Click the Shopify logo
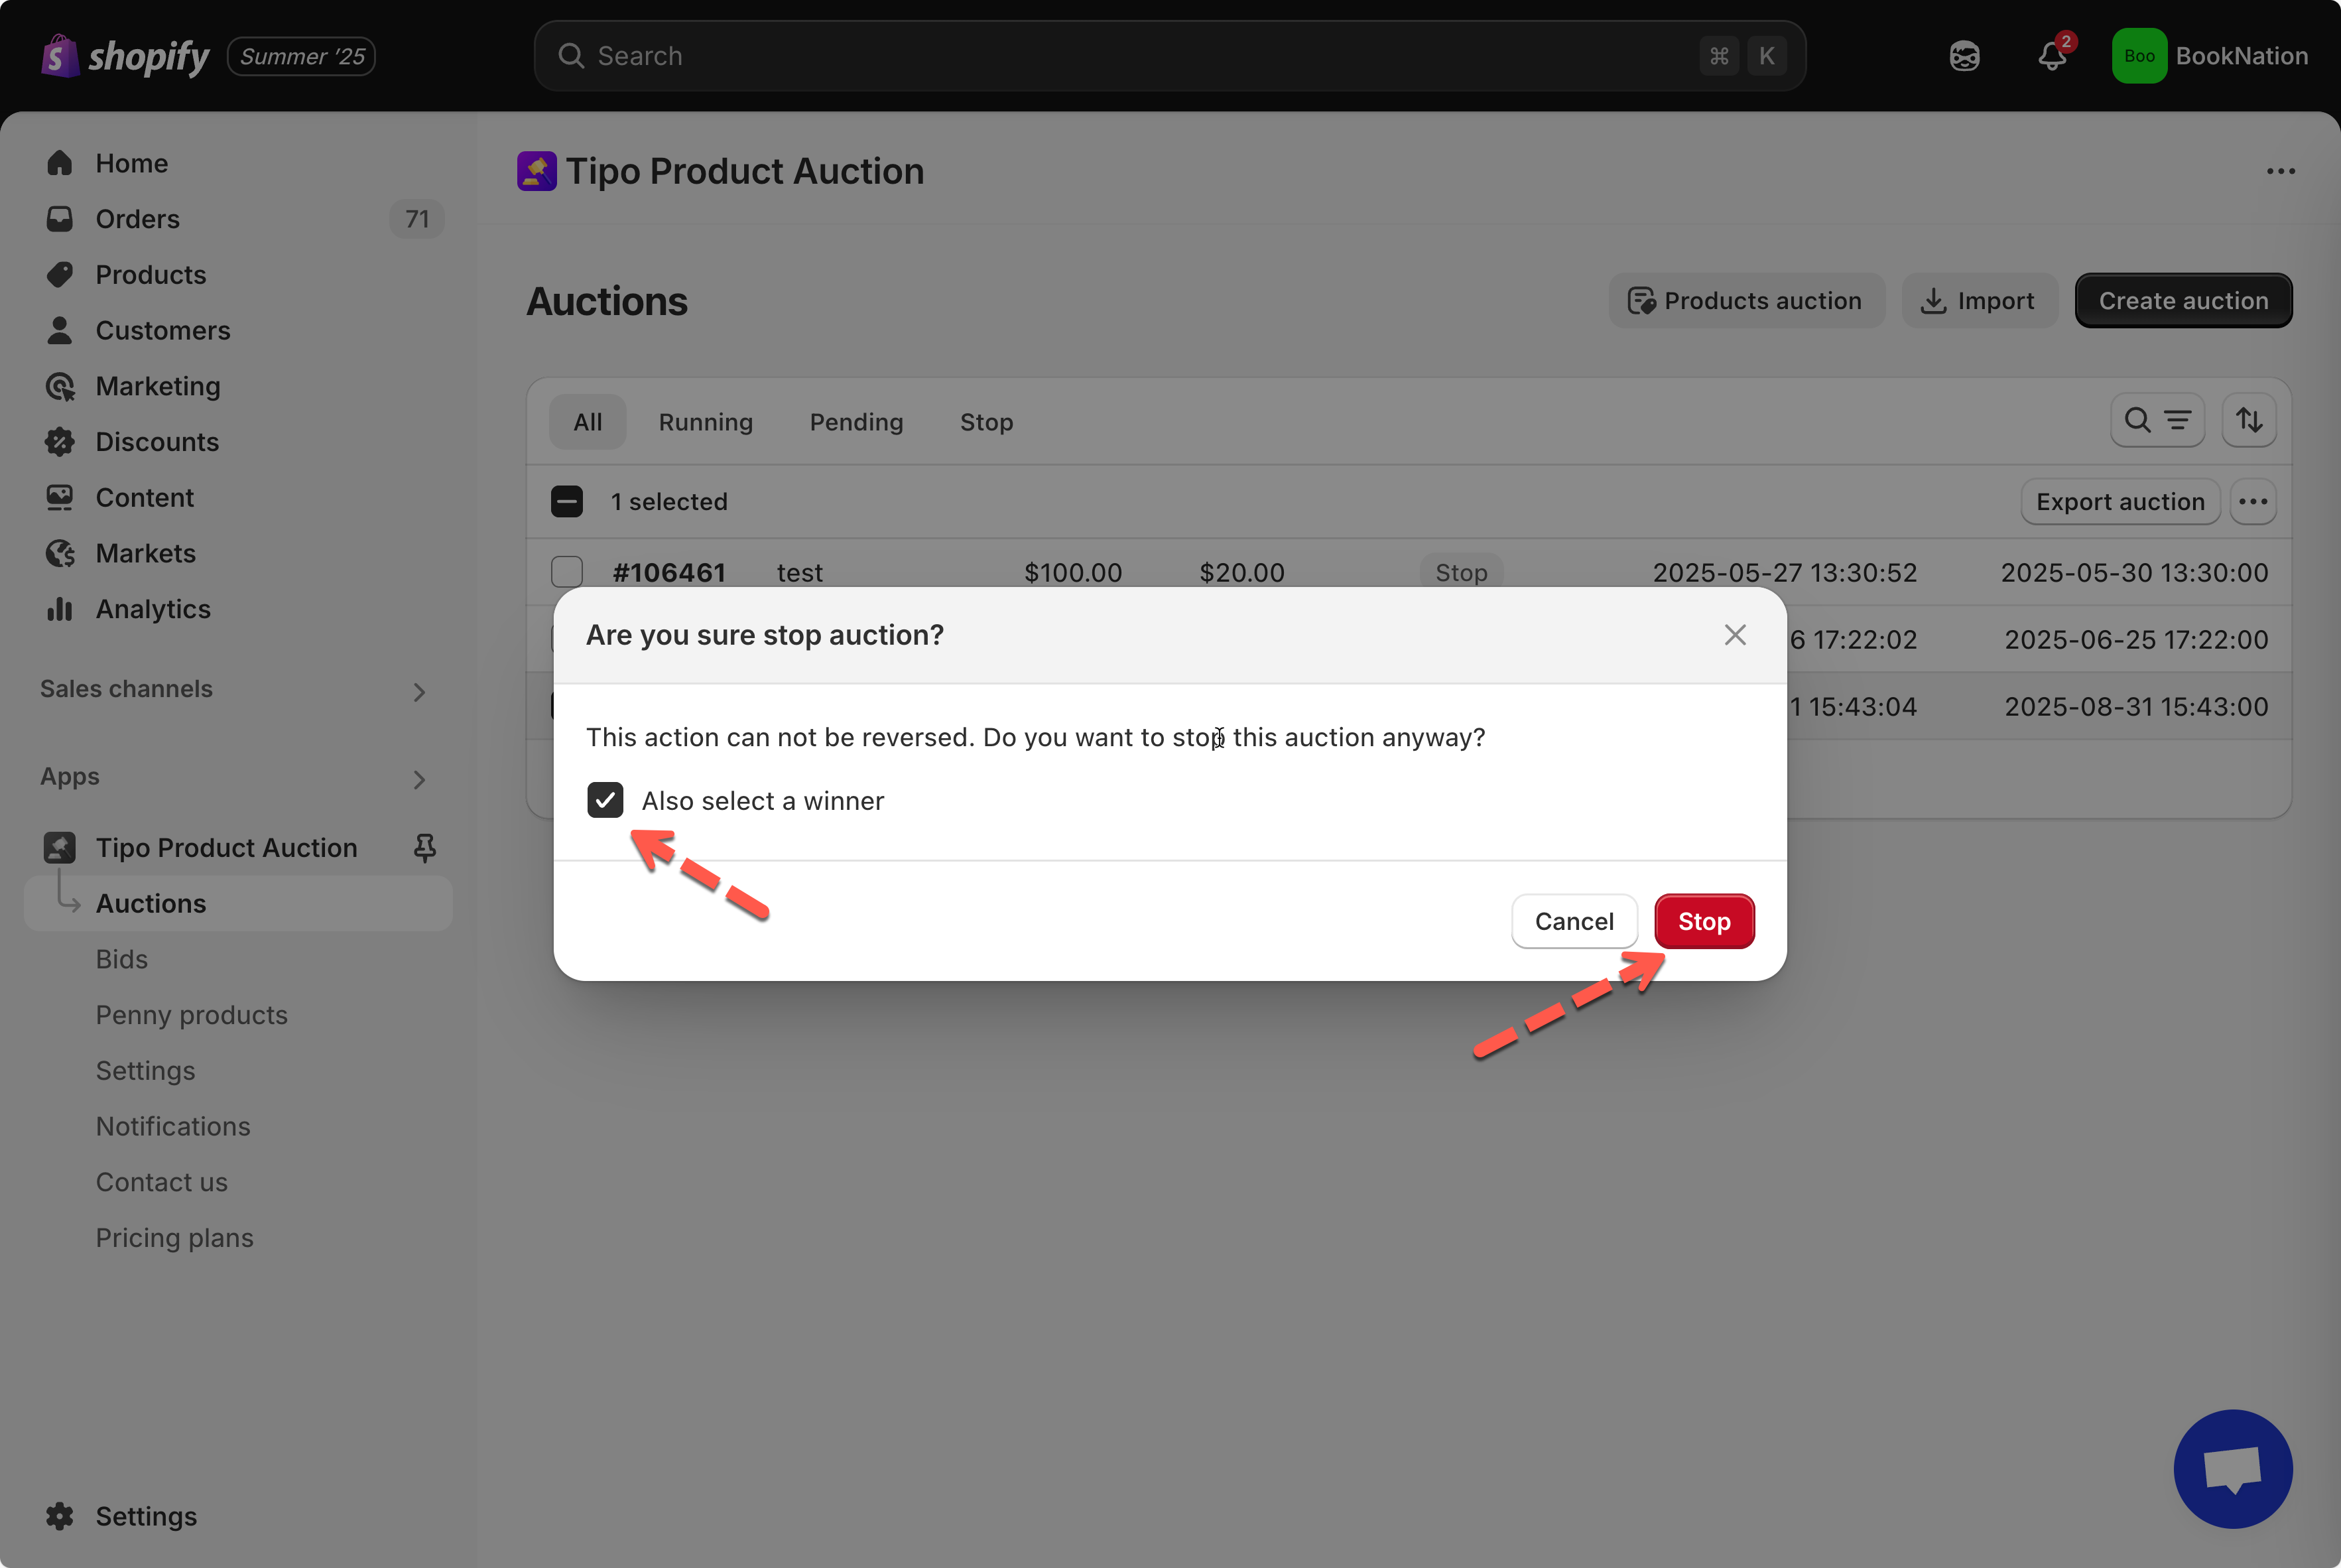Image resolution: width=2341 pixels, height=1568 pixels. point(126,56)
